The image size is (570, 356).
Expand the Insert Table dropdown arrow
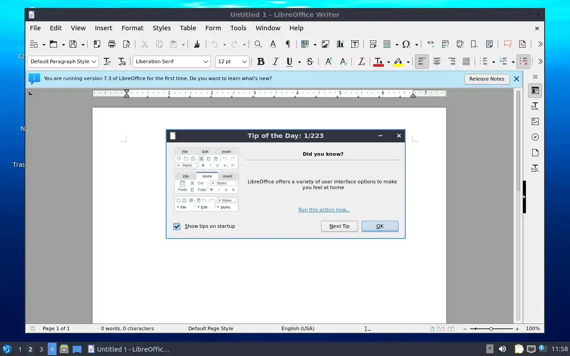pyautogui.click(x=315, y=44)
